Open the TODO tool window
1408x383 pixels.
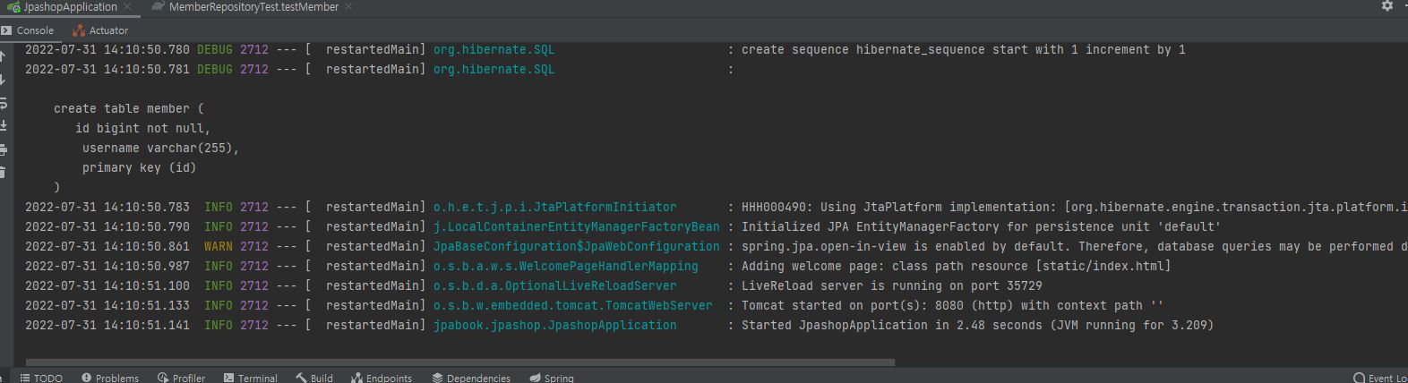[x=41, y=378]
